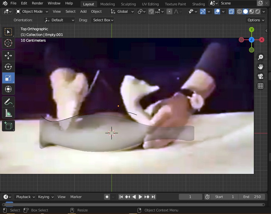The image size is (271, 214).
Task: Open the Object Mode dropdown
Action: coord(32,11)
